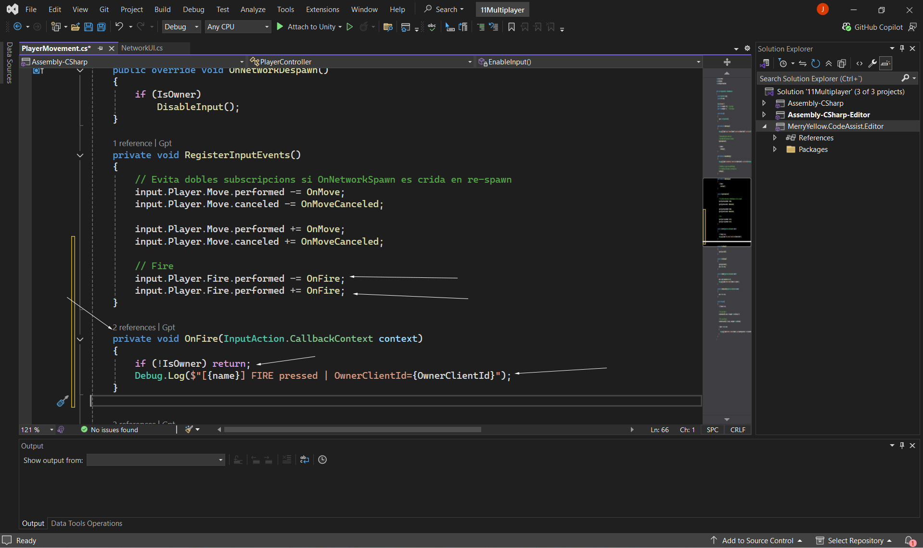Expand the Assembly-CSharp project node
Screen dimensions: 923x548
coord(764,103)
